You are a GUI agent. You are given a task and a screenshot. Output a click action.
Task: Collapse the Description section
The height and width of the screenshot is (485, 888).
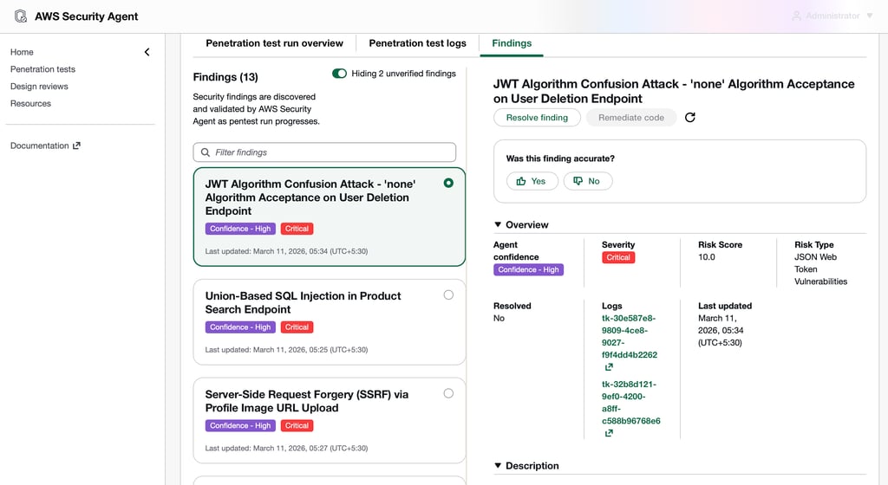click(x=499, y=466)
